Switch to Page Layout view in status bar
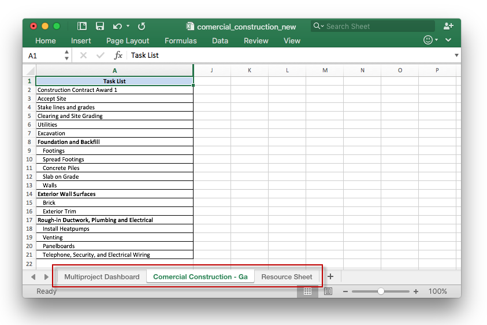 [x=328, y=291]
